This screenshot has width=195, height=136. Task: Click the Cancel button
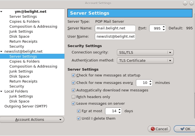pos(159,129)
